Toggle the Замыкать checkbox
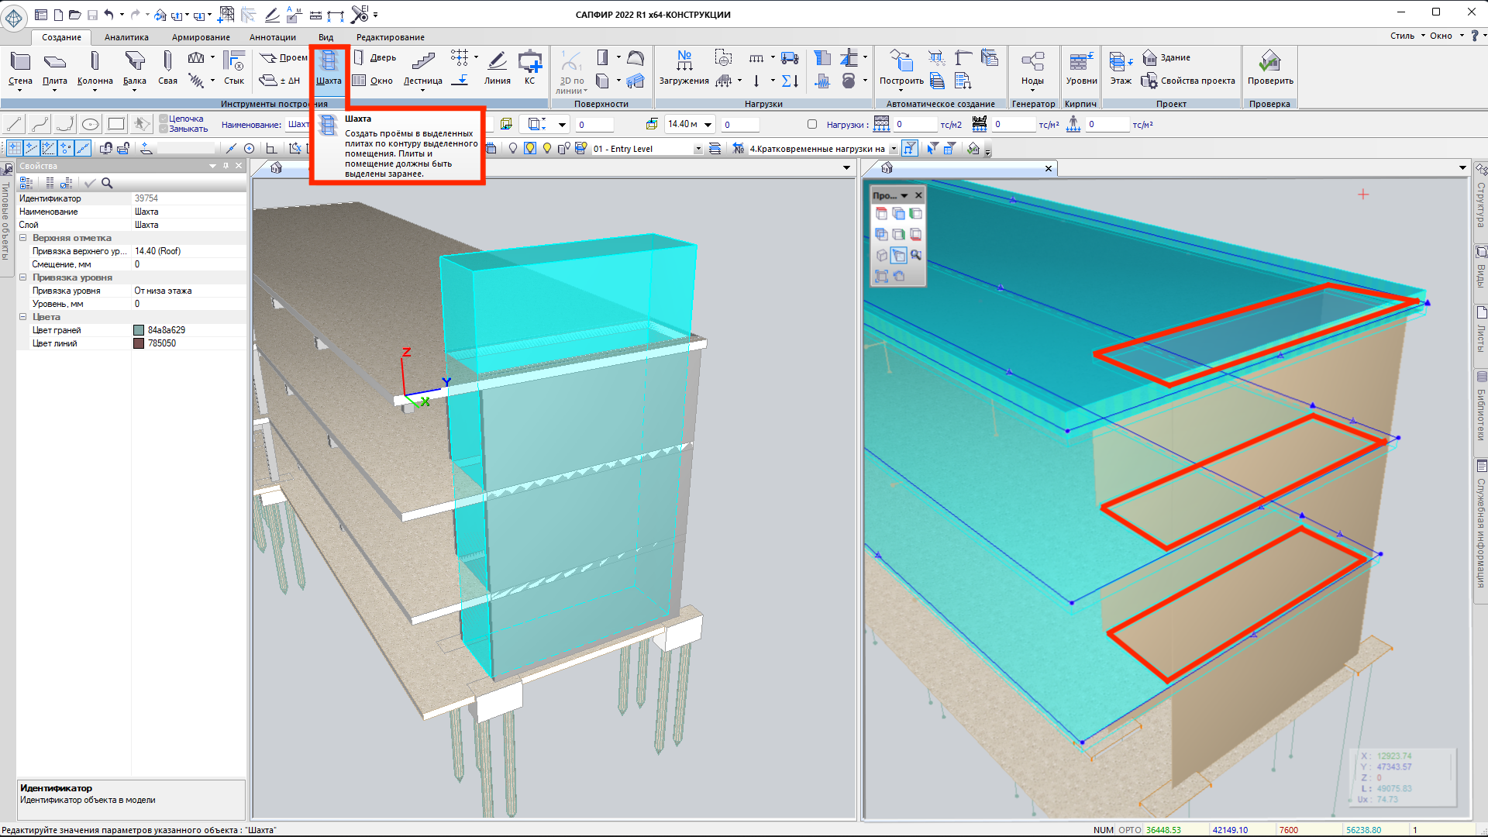 tap(164, 129)
